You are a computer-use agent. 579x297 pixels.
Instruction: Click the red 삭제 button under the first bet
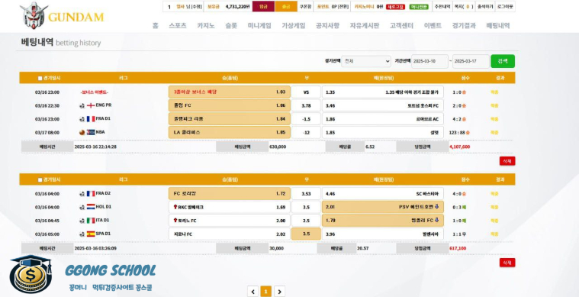(x=507, y=161)
